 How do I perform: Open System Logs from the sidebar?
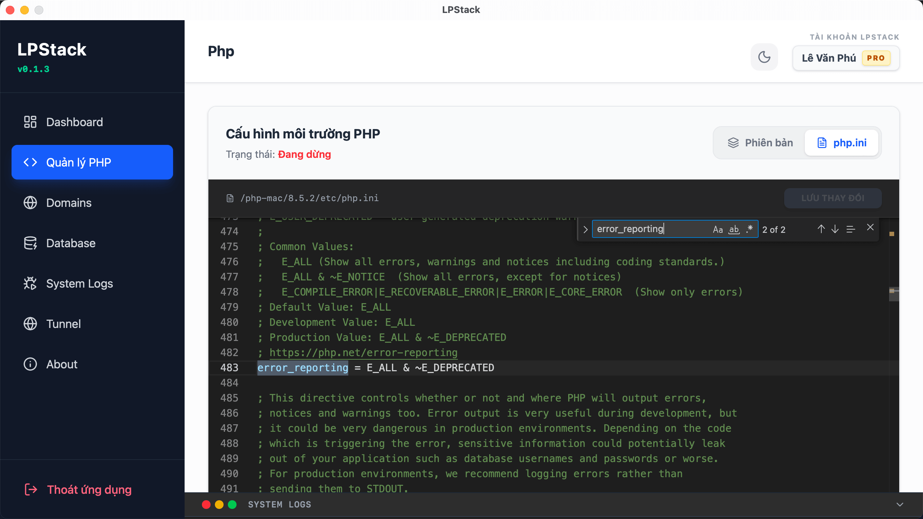coord(79,283)
